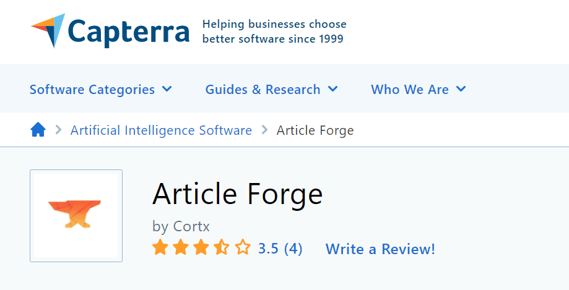
Task: Click the Capterra arrow logo icon
Action: [x=49, y=30]
